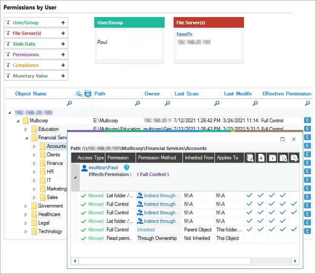Click the last modify permissions column icon in popup header
Viewport: 316px width, 274px height.
pos(294,158)
